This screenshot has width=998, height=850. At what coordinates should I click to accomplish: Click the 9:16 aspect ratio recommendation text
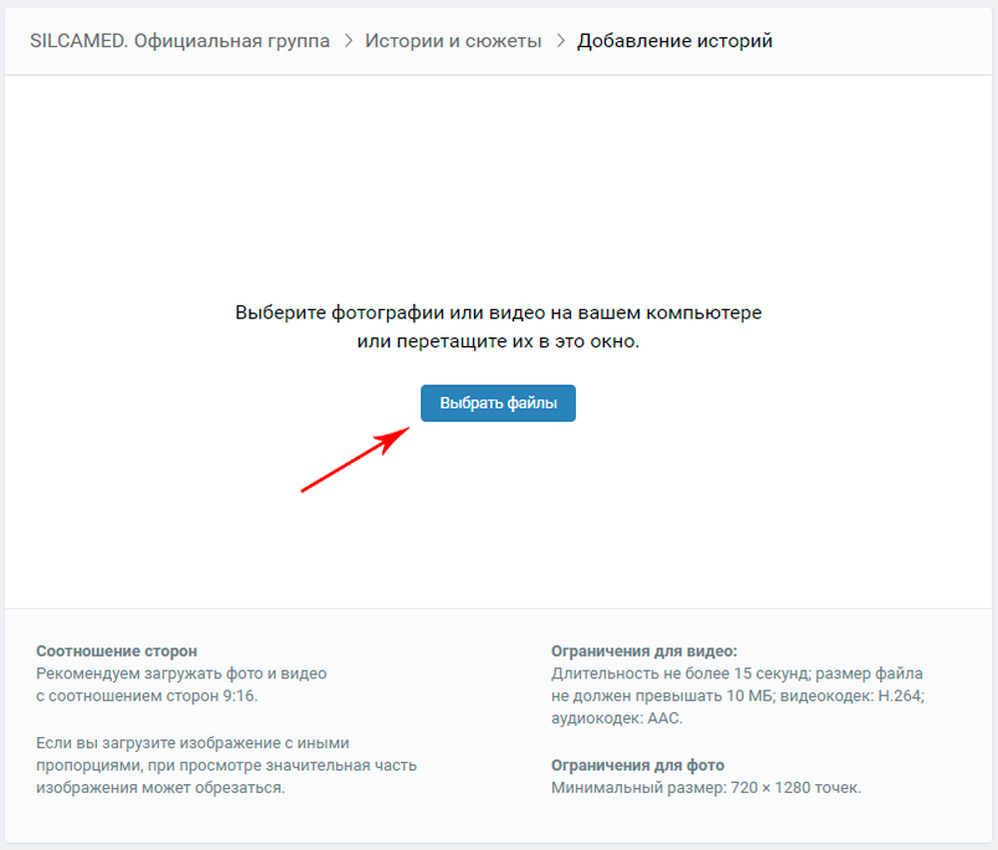coord(147,695)
